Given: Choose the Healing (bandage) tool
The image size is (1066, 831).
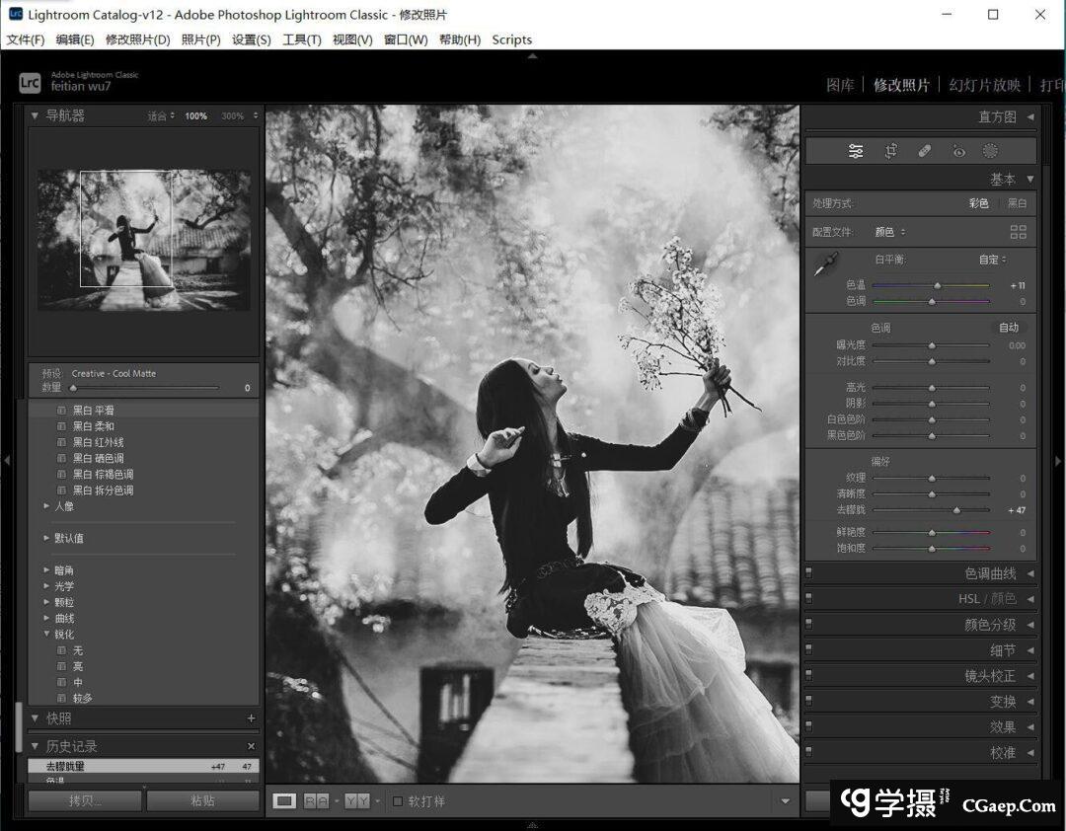Looking at the screenshot, I should [x=925, y=151].
